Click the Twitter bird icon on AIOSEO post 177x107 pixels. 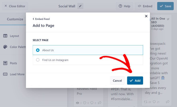click(168, 19)
